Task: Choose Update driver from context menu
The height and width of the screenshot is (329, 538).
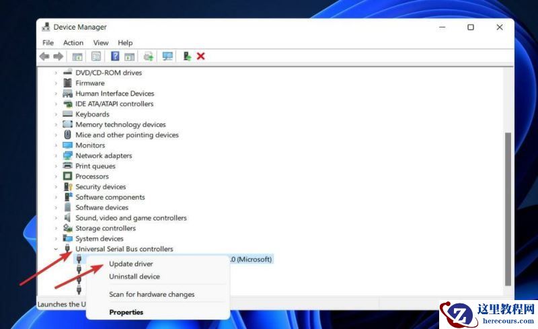Action: [130, 264]
